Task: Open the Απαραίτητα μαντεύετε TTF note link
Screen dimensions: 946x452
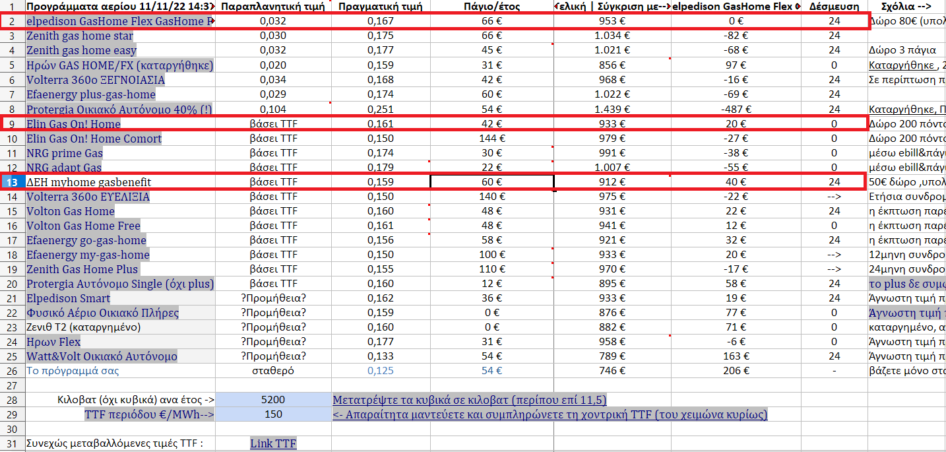Action: 550,414
